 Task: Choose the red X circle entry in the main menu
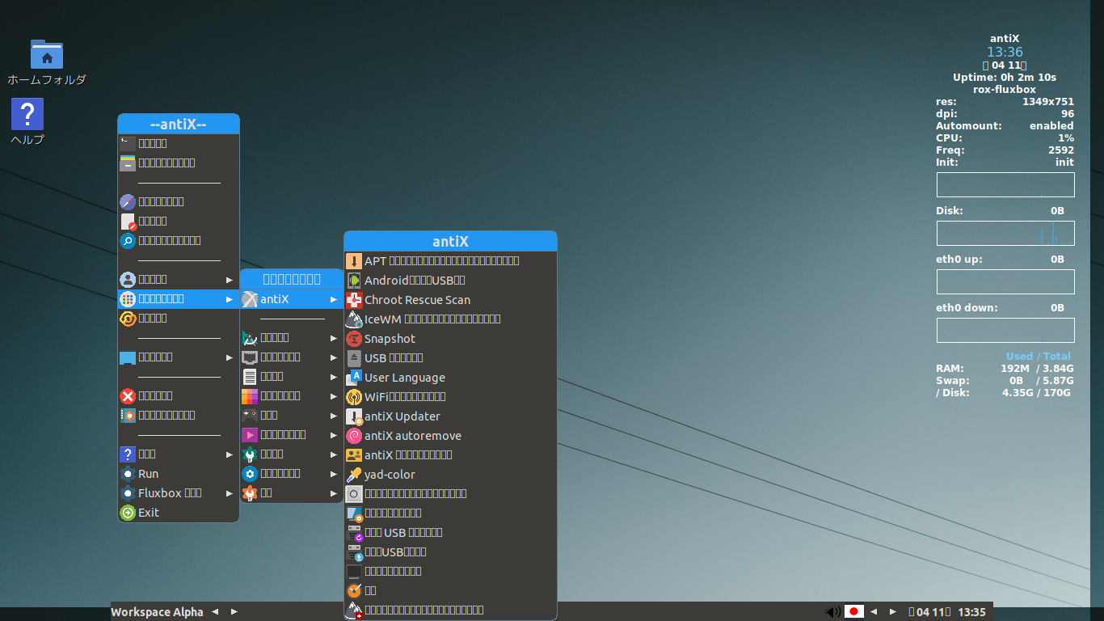coord(179,395)
